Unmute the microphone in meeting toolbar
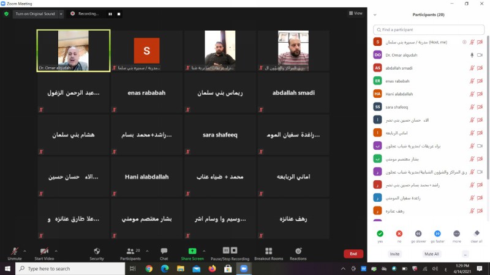The width and height of the screenshot is (490, 275). [14, 251]
